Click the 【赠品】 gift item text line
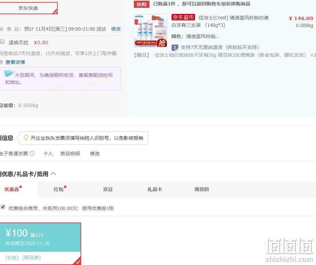 point(225,55)
